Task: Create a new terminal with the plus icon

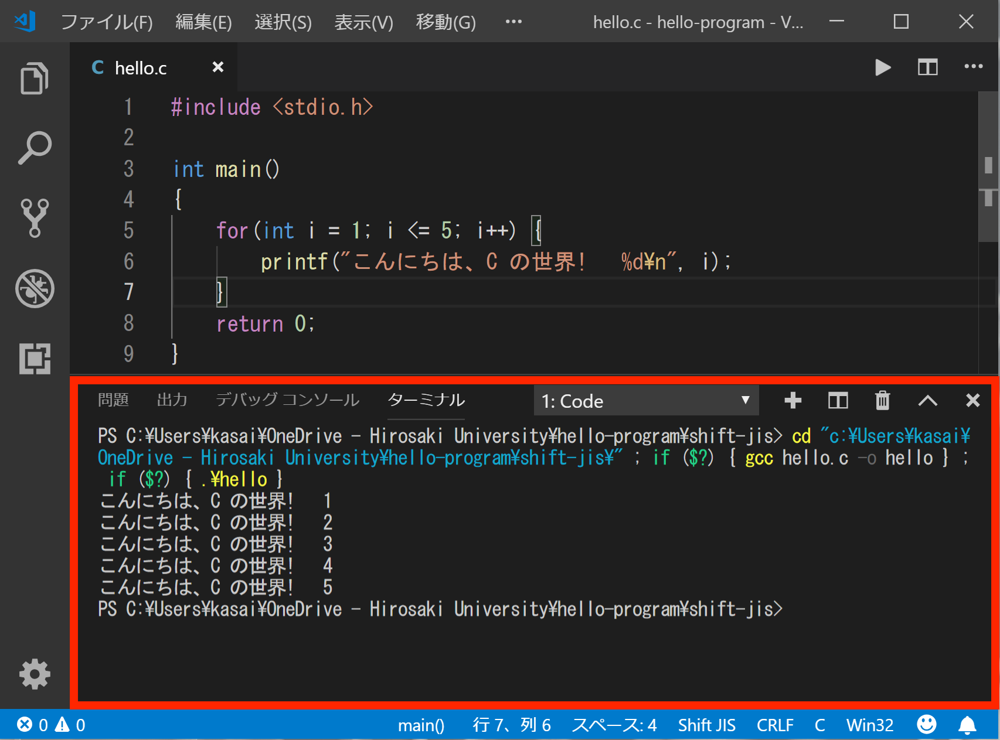Action: 792,401
